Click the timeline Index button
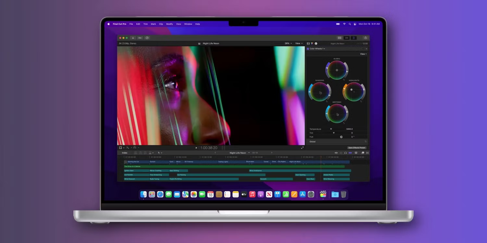Image resolution: width=487 pixels, height=243 pixels. pyautogui.click(x=125, y=153)
